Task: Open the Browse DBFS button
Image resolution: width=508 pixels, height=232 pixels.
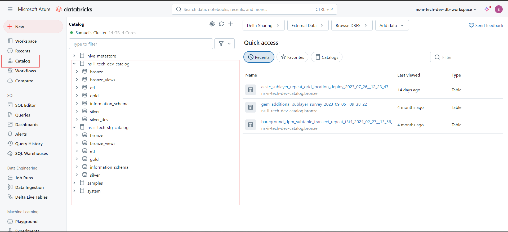Action: tap(352, 25)
